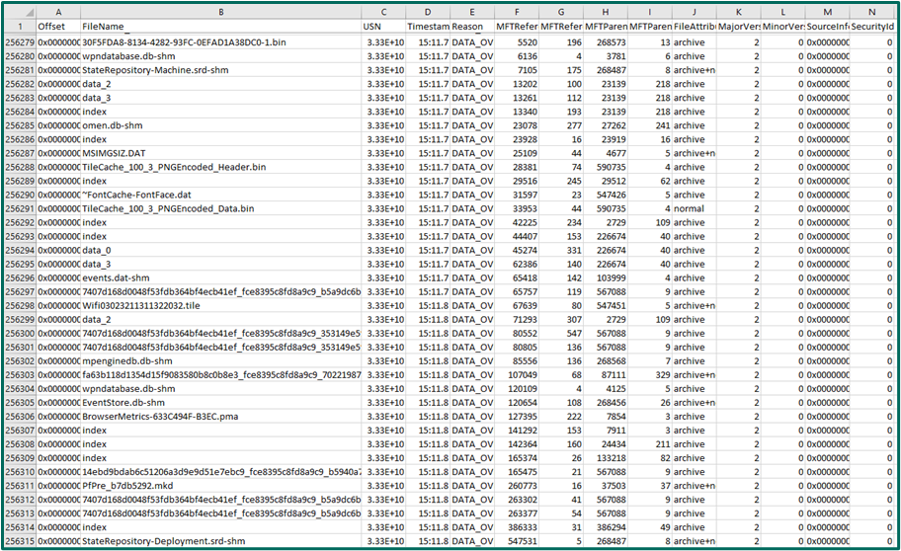
Task: Click MFT reference value 547531
Action: [x=517, y=541]
